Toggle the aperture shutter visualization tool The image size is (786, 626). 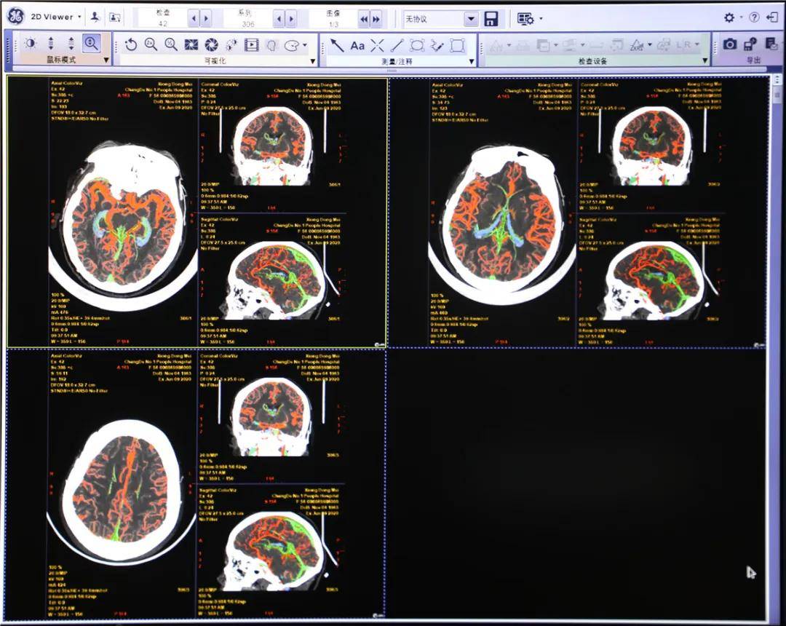pos(211,45)
